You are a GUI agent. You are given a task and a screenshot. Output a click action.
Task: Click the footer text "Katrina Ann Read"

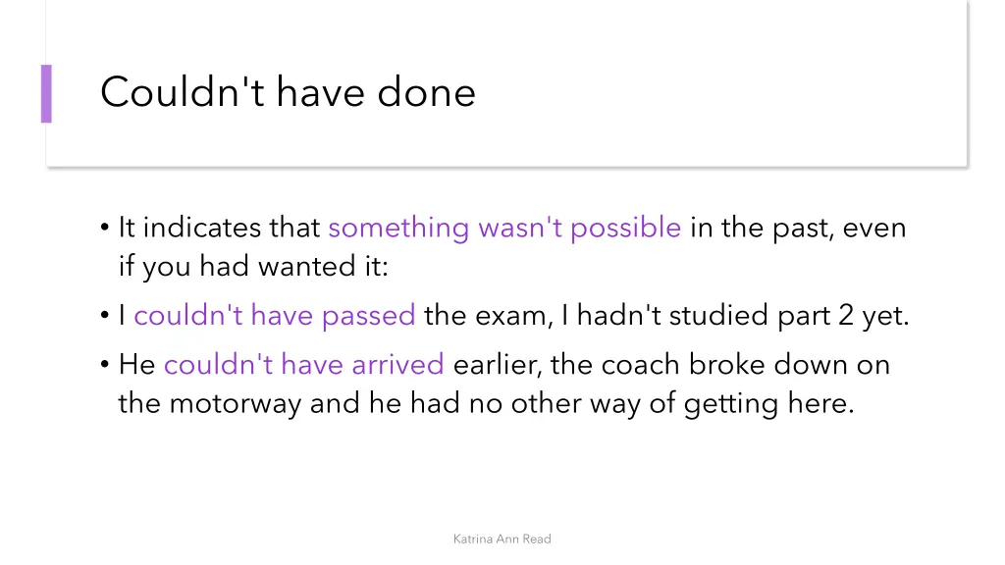pyautogui.click(x=502, y=539)
